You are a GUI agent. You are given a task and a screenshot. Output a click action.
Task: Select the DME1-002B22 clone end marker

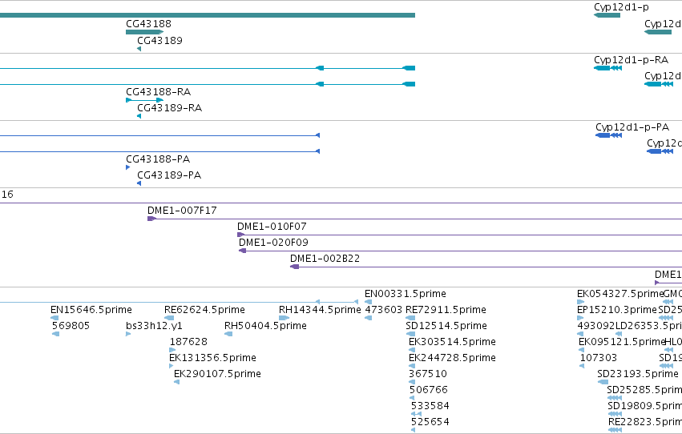pos(294,267)
